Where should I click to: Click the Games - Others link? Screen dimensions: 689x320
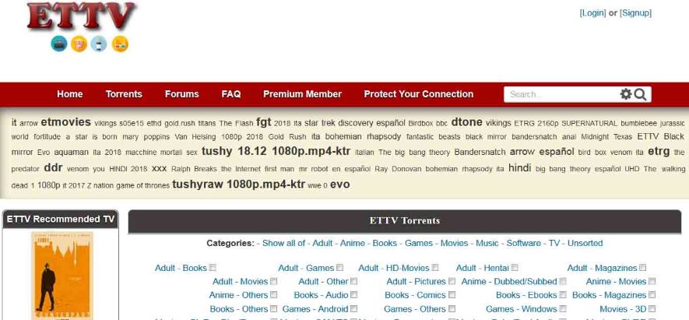(x=415, y=309)
